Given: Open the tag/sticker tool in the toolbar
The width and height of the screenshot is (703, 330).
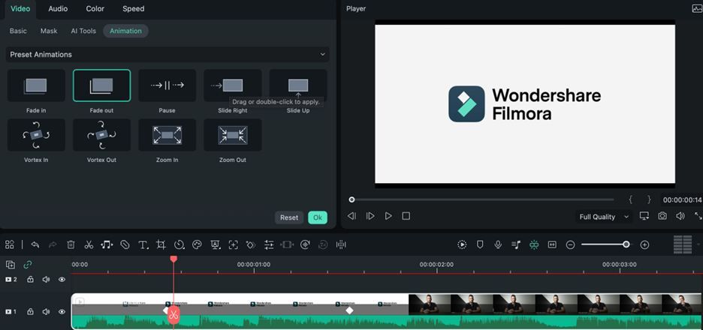Looking at the screenshot, I should point(125,244).
